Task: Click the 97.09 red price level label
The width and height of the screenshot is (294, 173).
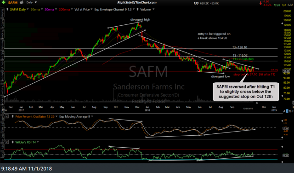Action: click(274, 70)
